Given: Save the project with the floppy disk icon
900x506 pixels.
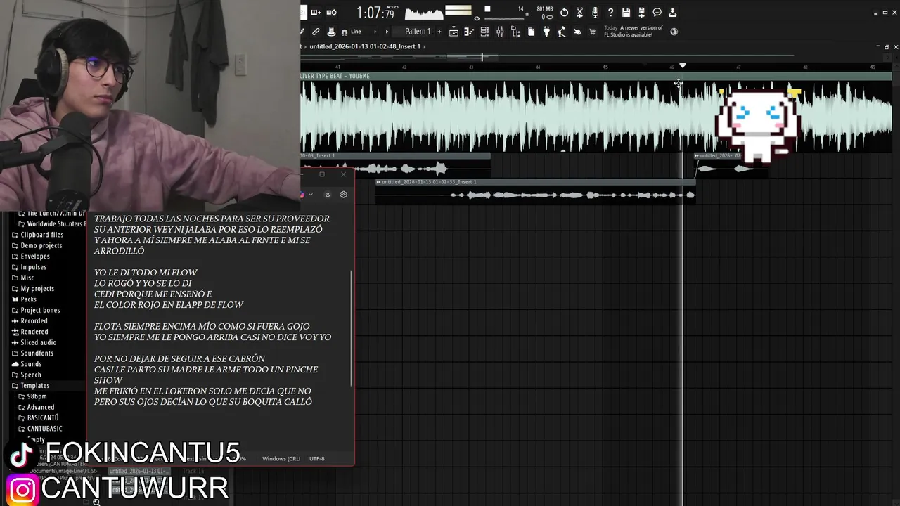Looking at the screenshot, I should [626, 13].
